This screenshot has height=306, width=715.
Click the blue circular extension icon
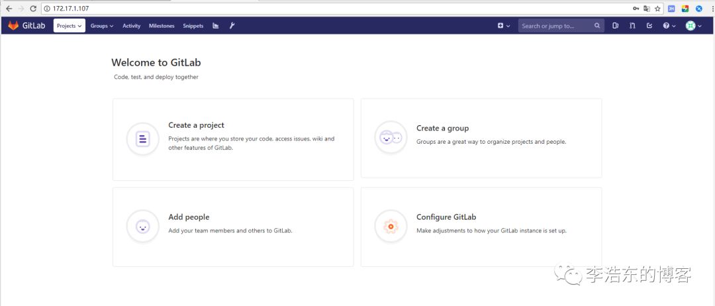[698, 9]
